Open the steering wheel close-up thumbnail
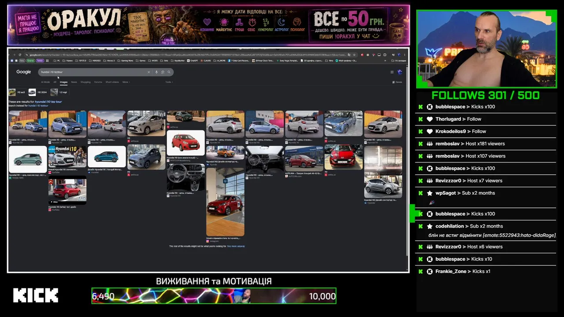The image size is (564, 317). 186,177
